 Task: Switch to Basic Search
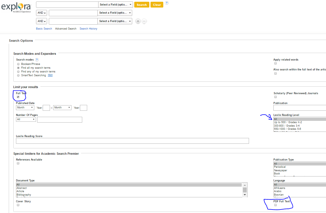44,29
